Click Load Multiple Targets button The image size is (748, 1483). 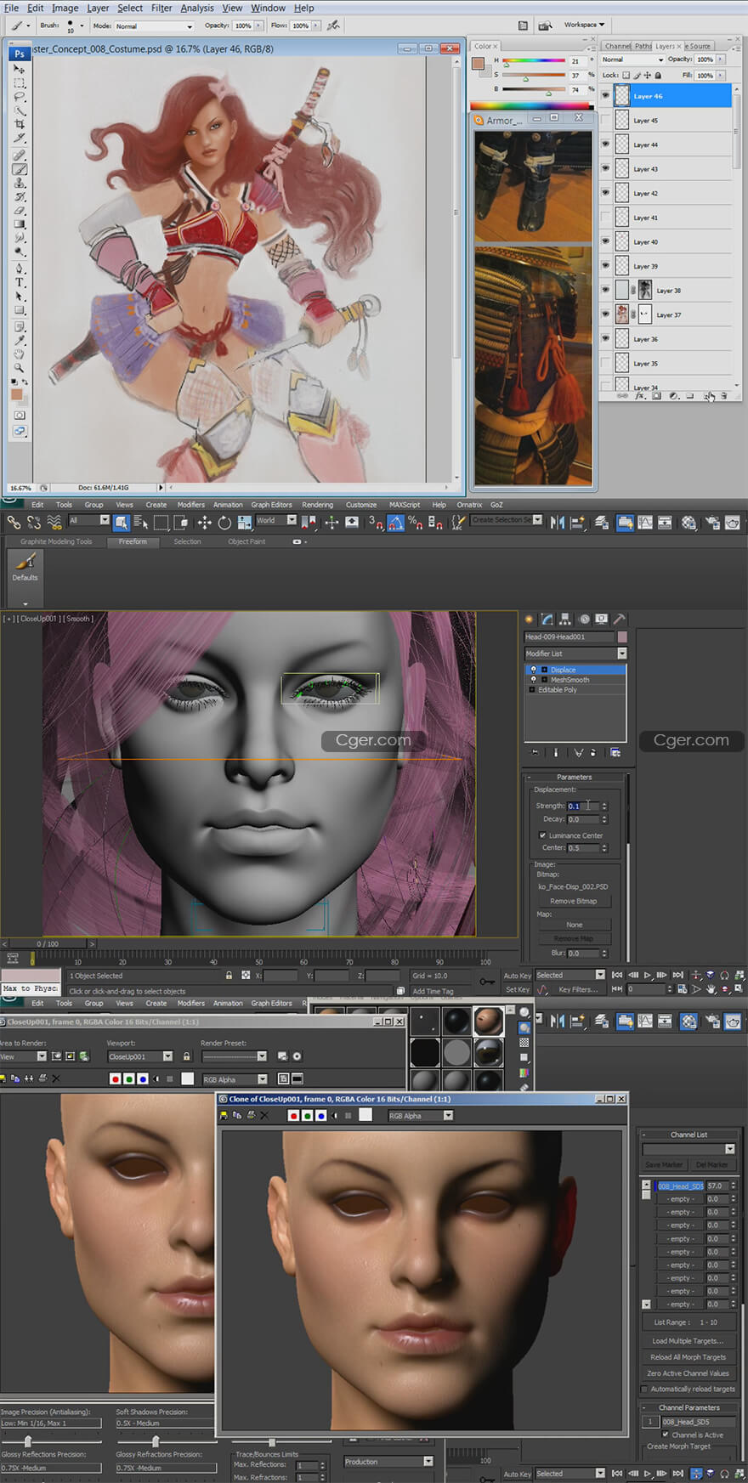coord(688,1341)
